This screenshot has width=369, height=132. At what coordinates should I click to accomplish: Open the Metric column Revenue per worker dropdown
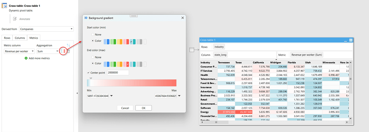coord(19,51)
